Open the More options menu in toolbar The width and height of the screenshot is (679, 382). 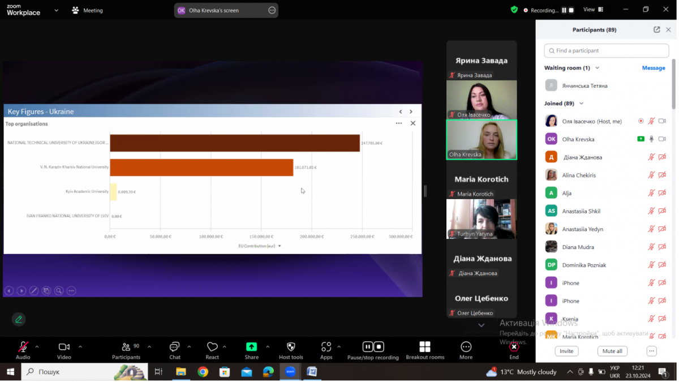tap(466, 347)
